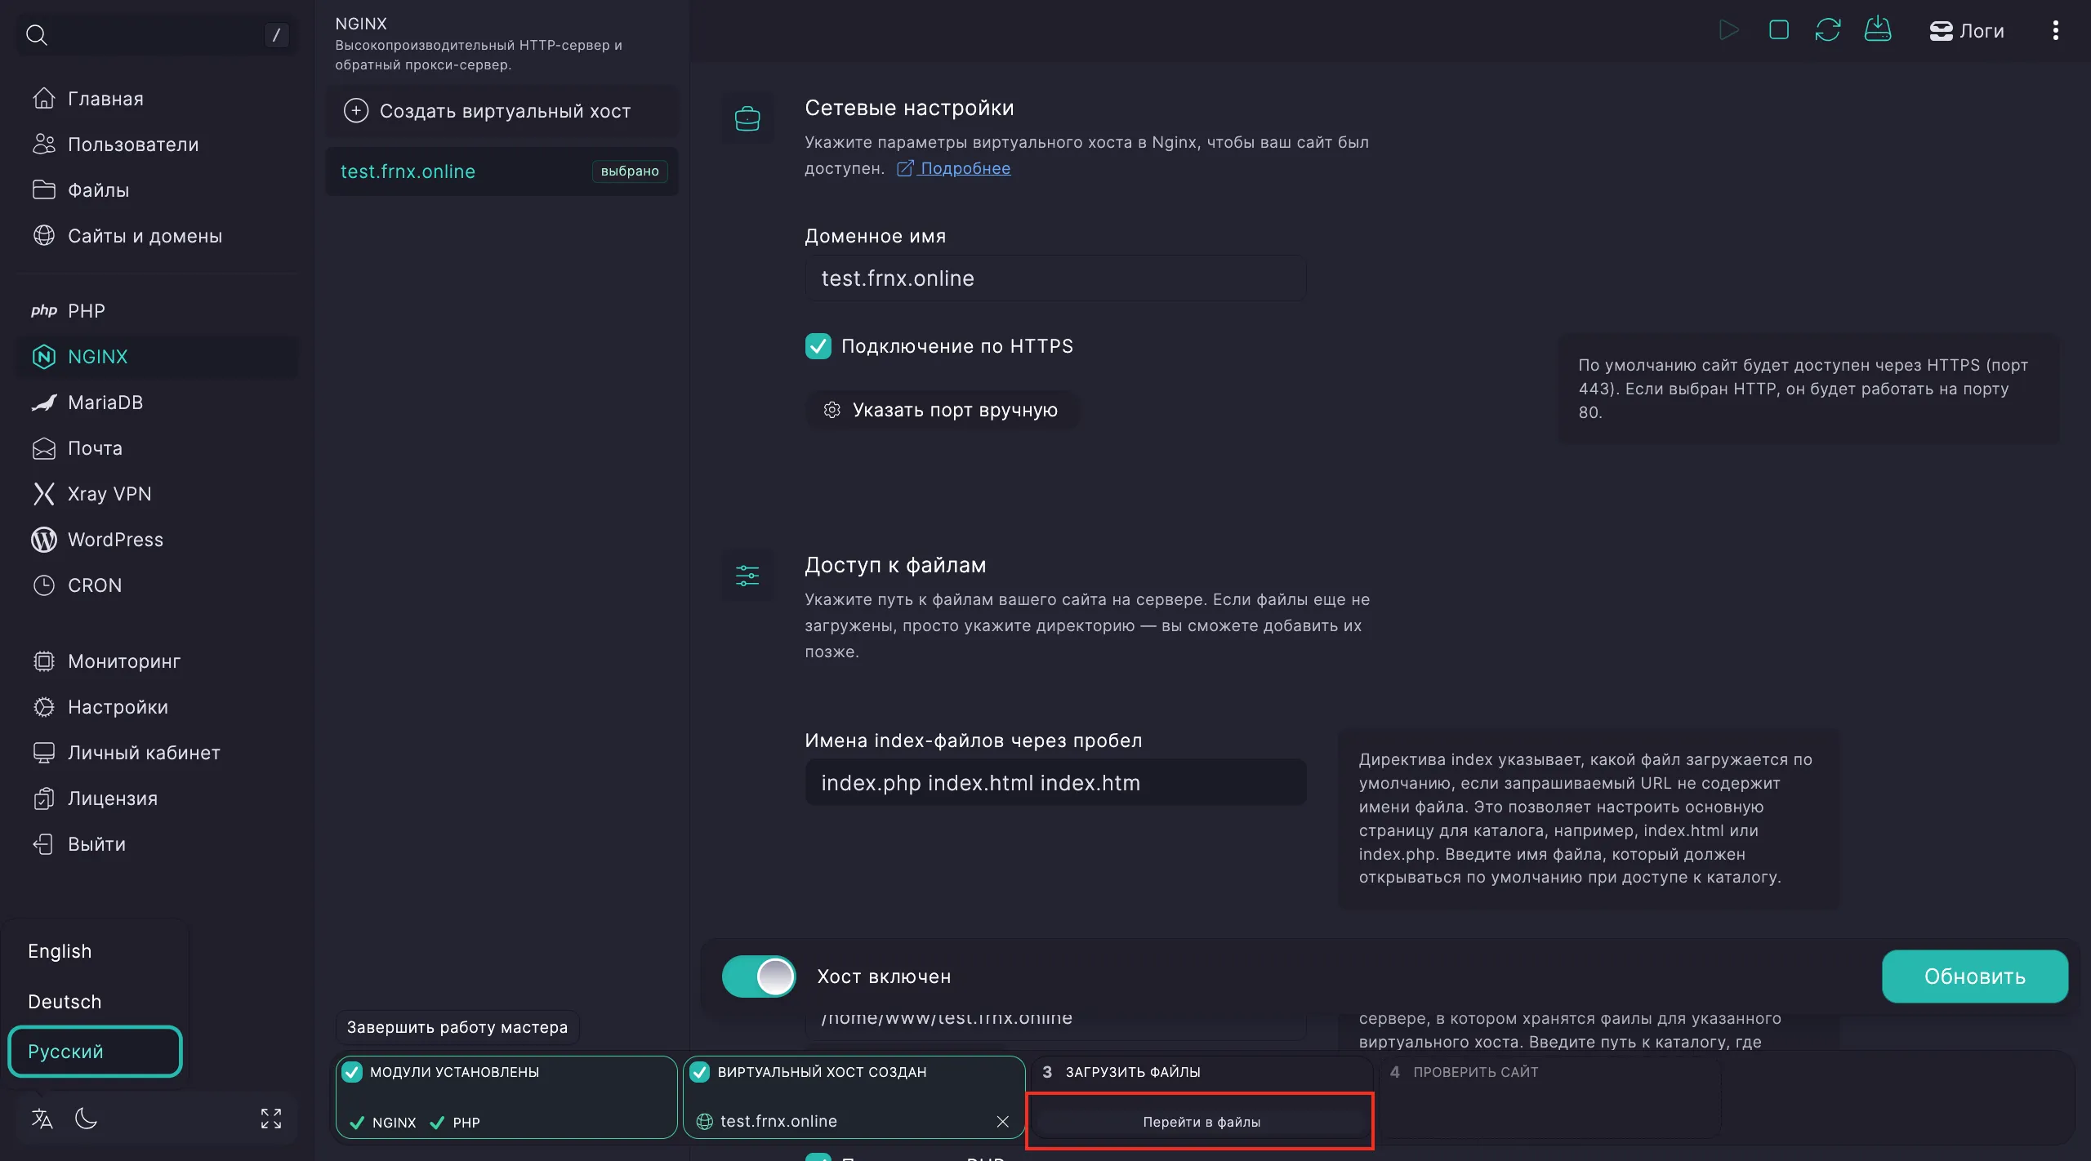This screenshot has height=1161, width=2091.
Task: Click the выбрано badge
Action: click(x=630, y=171)
